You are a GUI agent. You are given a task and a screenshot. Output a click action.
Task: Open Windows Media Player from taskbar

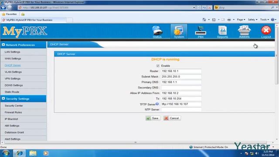(46, 153)
